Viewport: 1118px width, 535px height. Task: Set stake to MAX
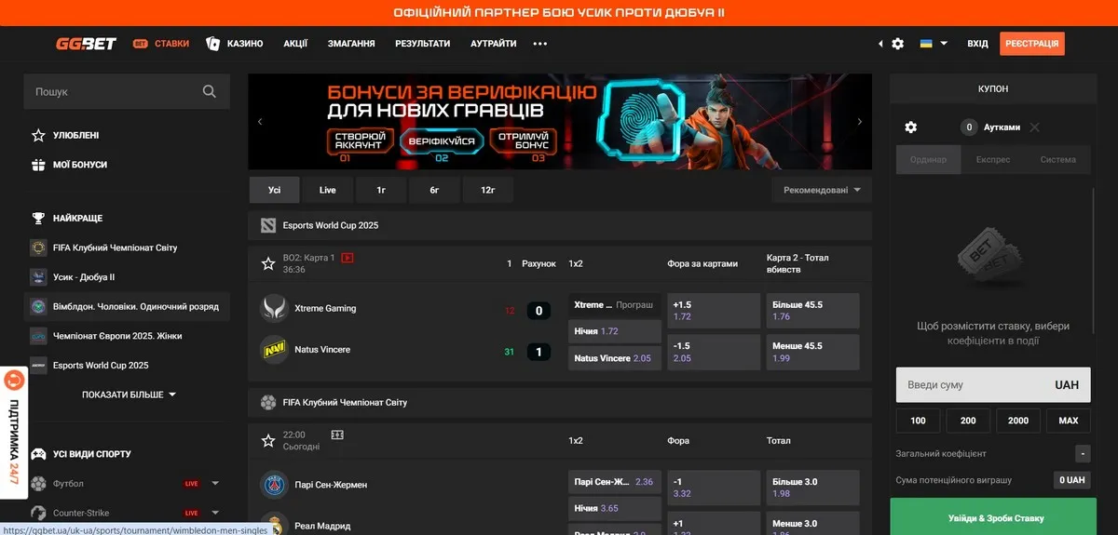coord(1069,421)
